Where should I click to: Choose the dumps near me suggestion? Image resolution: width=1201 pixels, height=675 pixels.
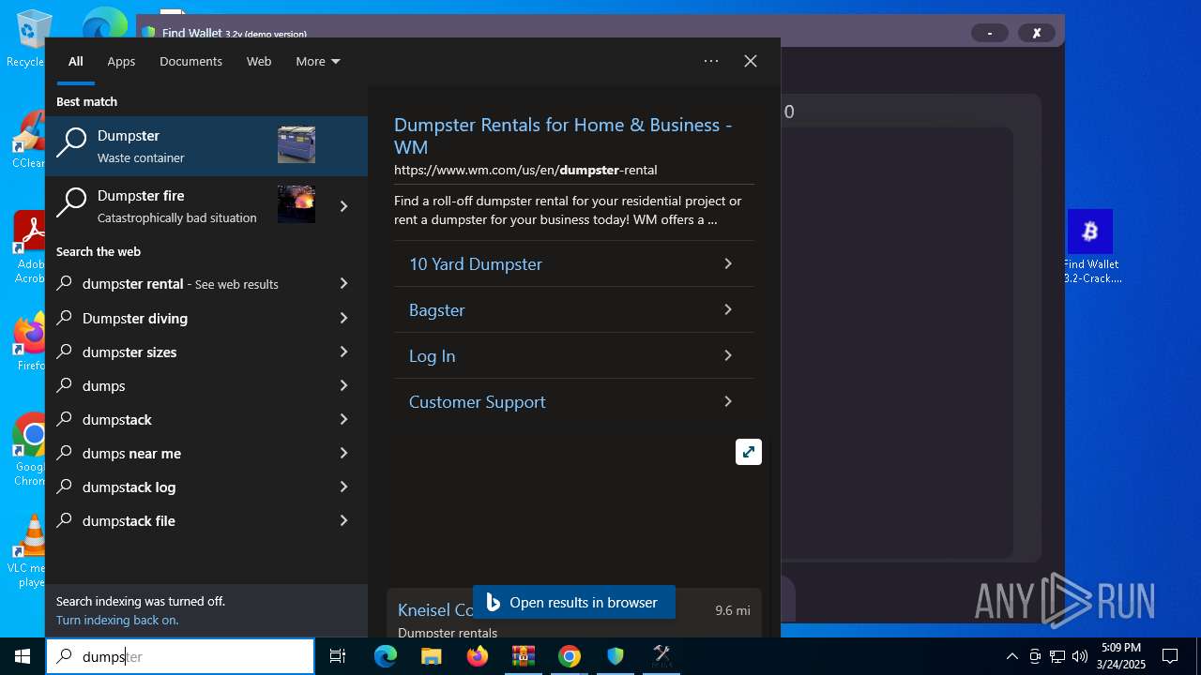184,453
